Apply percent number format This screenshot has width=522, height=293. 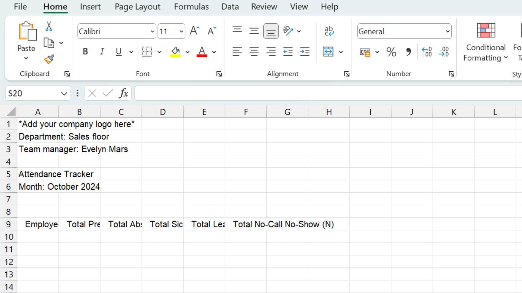pos(391,52)
